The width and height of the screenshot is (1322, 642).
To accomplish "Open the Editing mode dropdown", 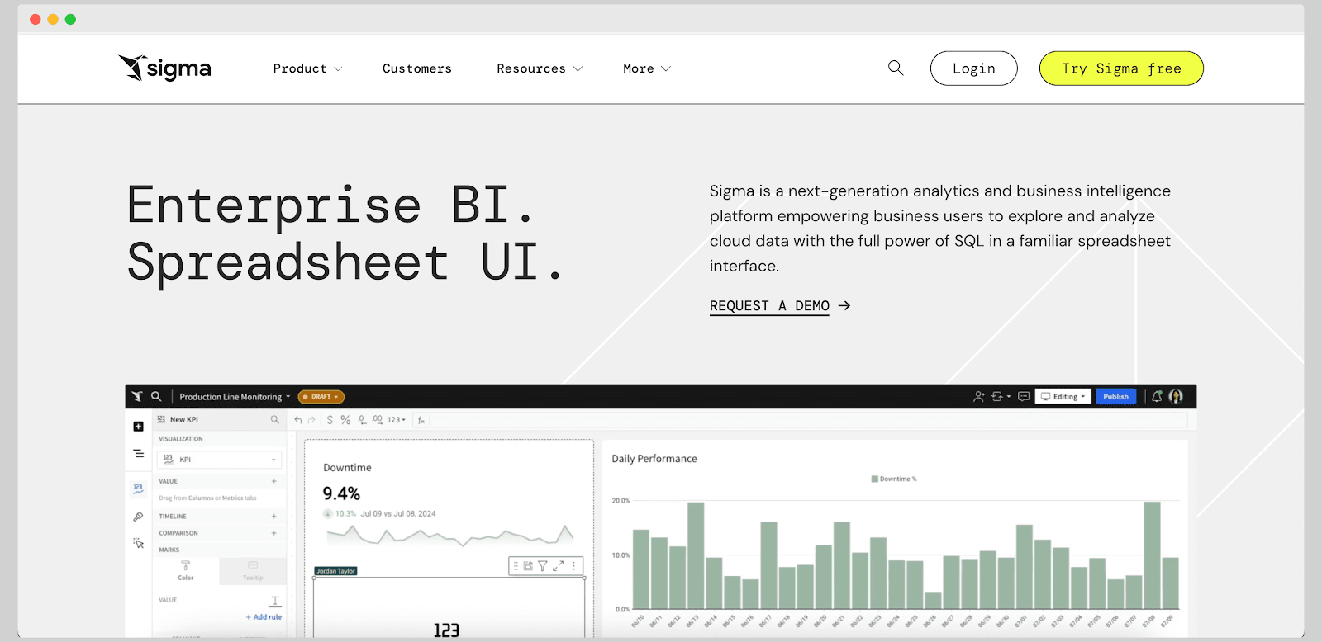I will (x=1063, y=396).
